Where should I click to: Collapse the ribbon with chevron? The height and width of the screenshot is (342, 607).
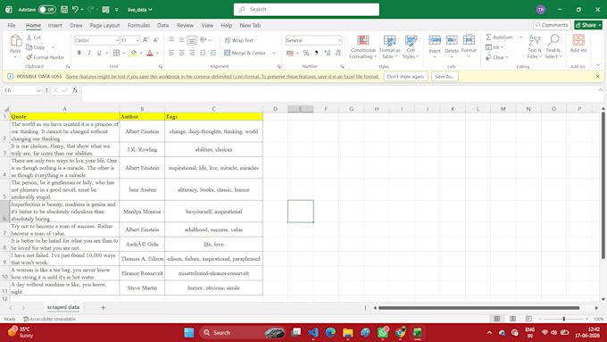pos(598,64)
